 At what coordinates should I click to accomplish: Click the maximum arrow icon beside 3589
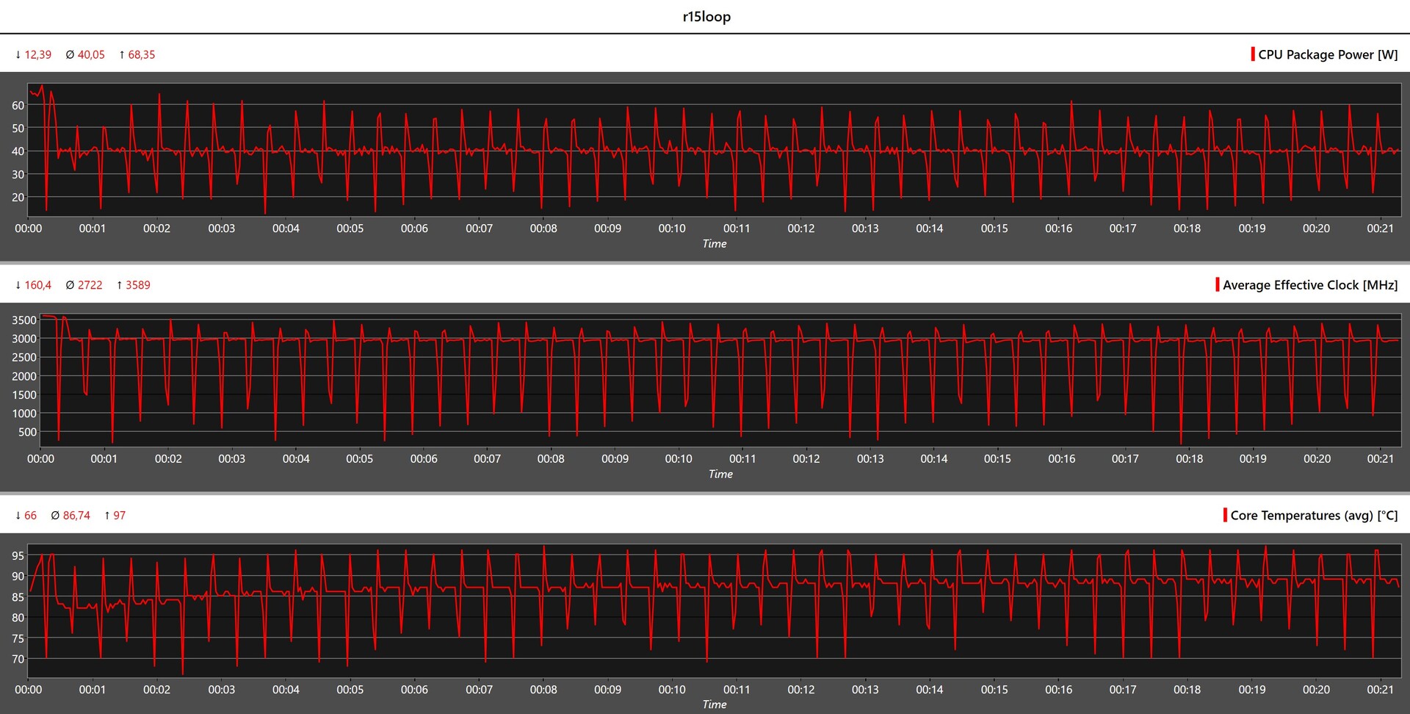click(120, 285)
